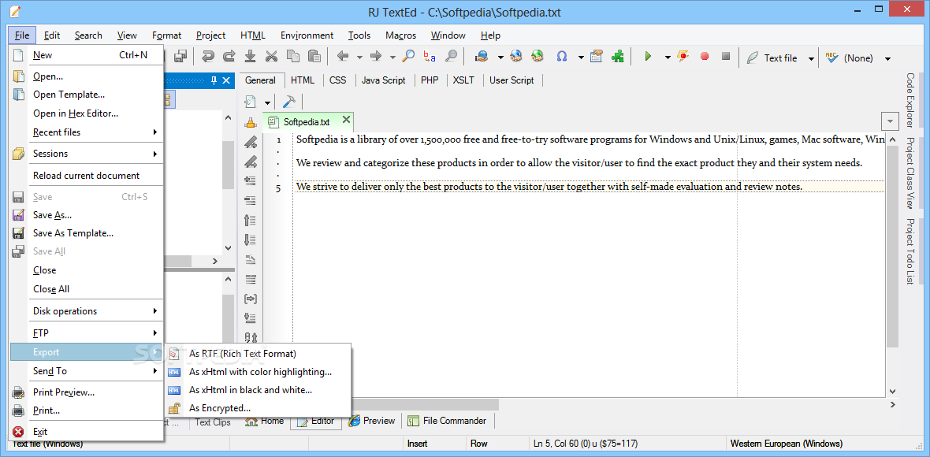
Task: Close the left side panel with X
Action: [x=226, y=80]
